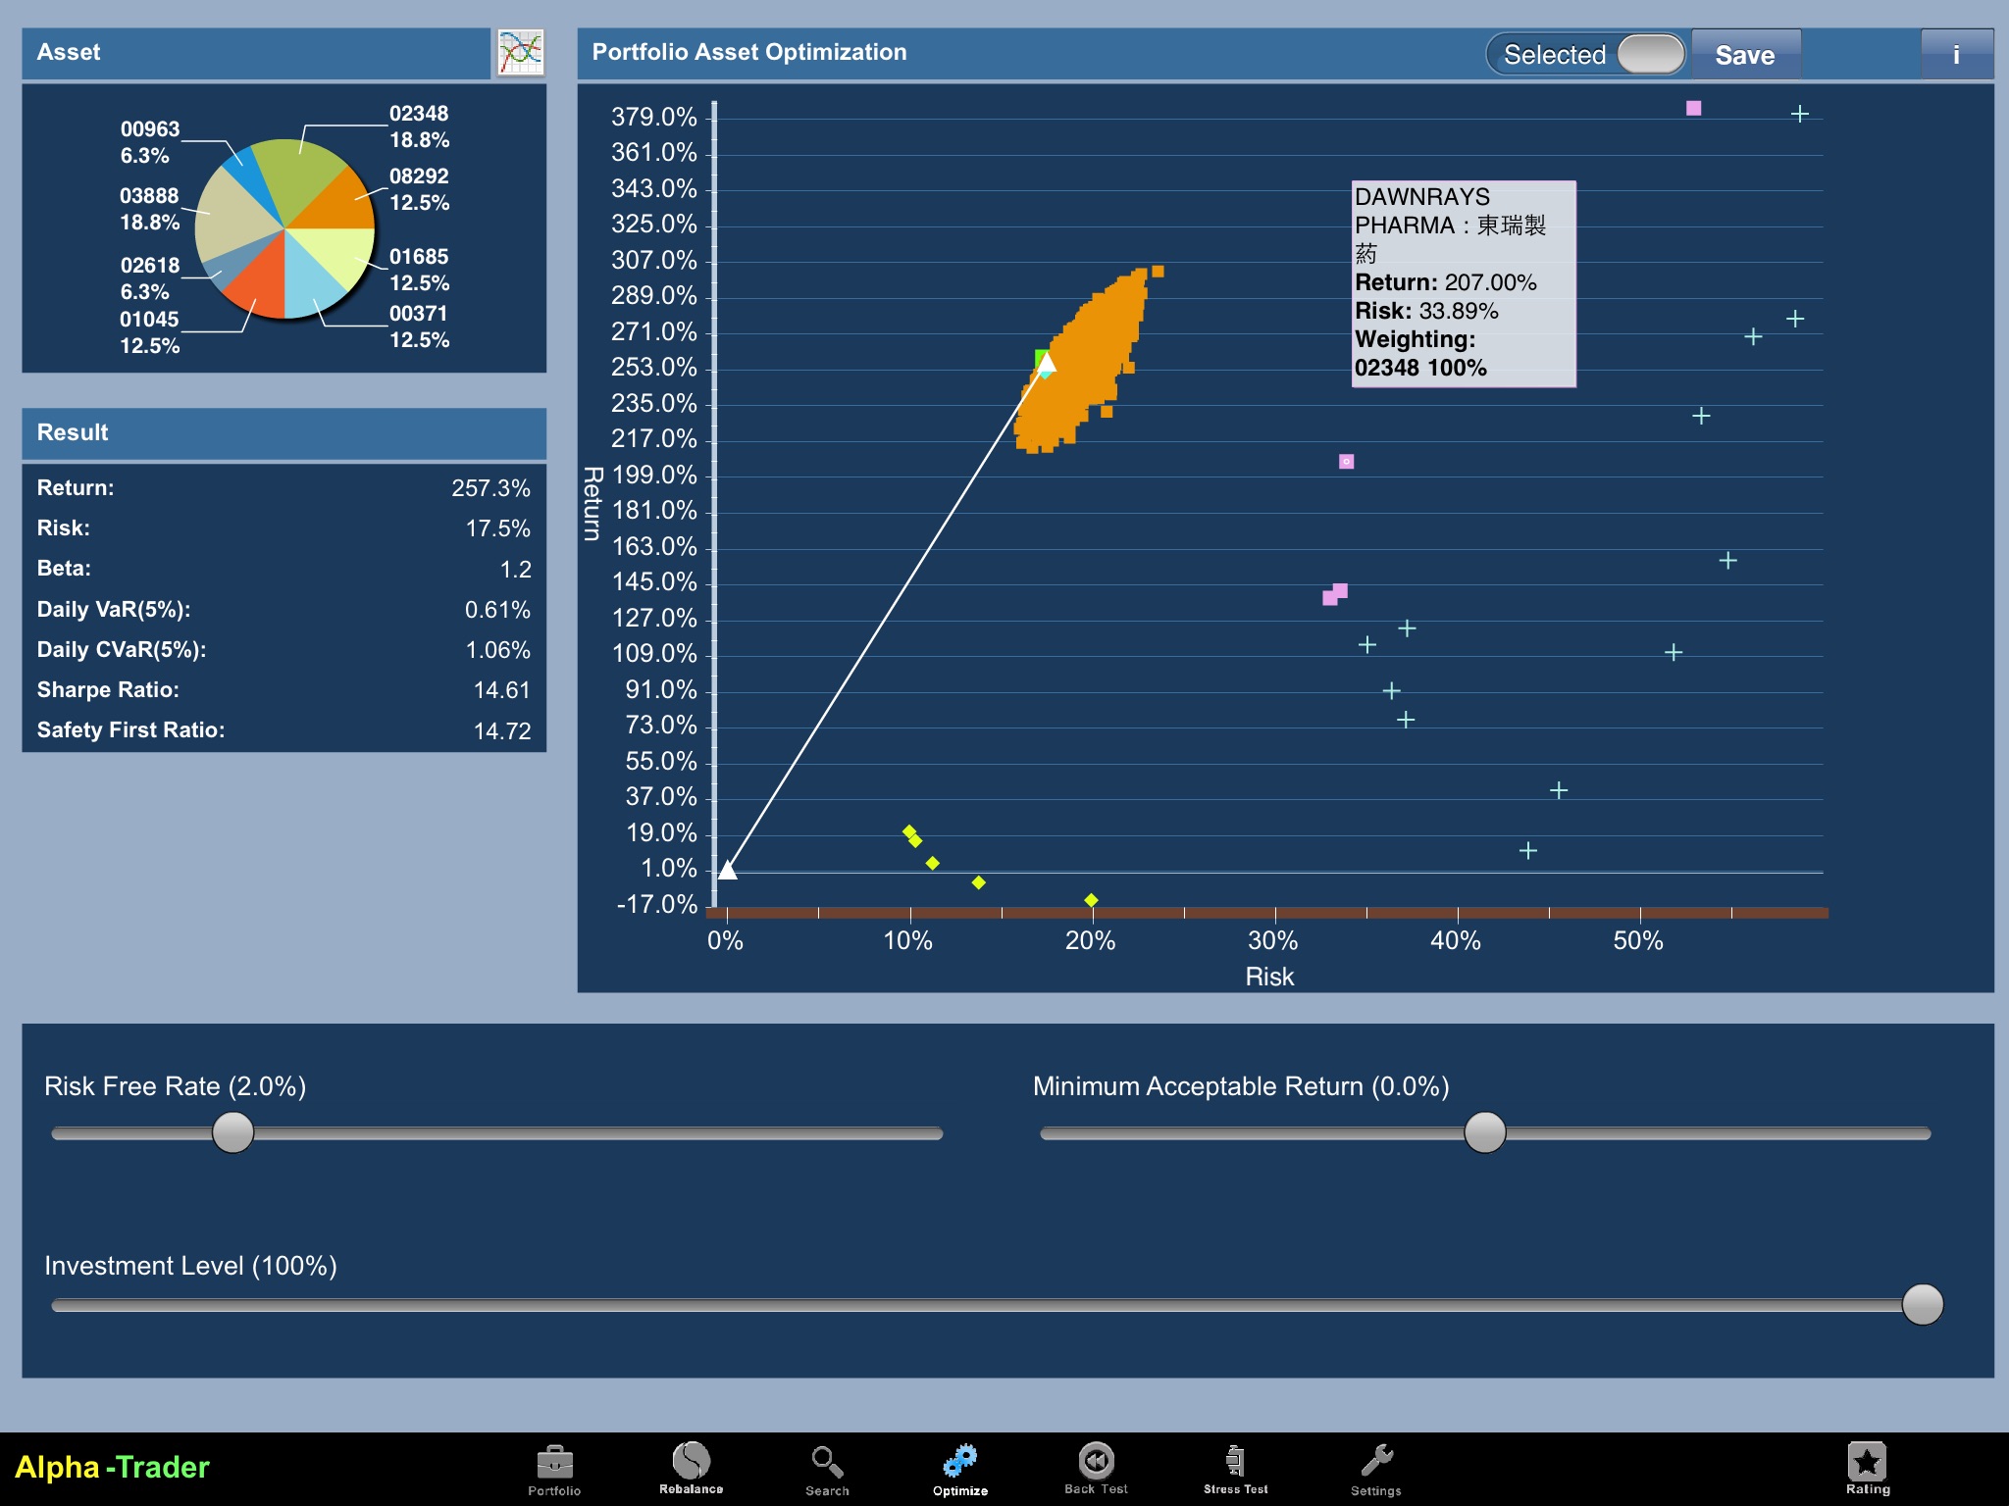2009x1506 pixels.
Task: Select the 02348 pie slice
Action: point(296,176)
